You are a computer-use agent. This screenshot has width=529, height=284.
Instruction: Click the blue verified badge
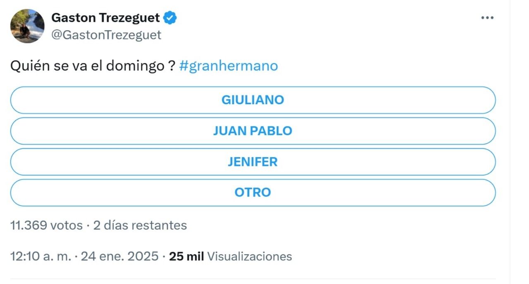coord(170,18)
